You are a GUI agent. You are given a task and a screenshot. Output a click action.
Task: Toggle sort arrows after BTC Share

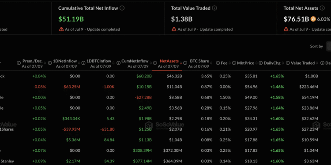coord(211,63)
